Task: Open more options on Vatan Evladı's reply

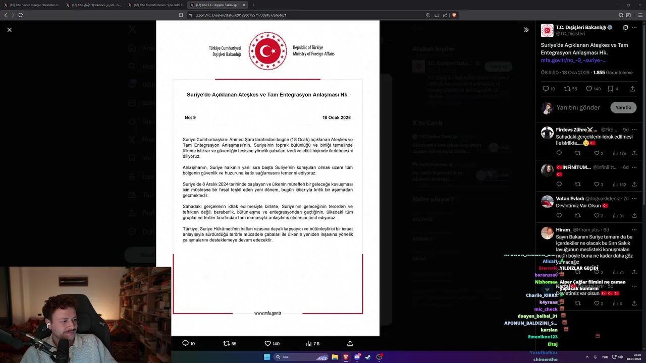Action: pyautogui.click(x=634, y=199)
